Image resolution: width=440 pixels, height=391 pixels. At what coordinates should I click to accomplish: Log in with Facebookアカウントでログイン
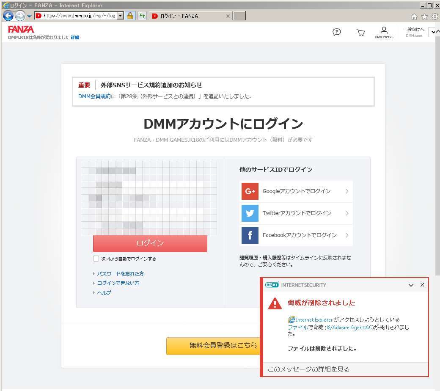click(x=296, y=235)
